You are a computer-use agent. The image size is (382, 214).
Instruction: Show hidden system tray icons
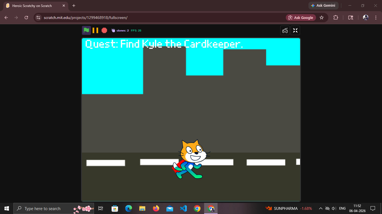(x=321, y=208)
